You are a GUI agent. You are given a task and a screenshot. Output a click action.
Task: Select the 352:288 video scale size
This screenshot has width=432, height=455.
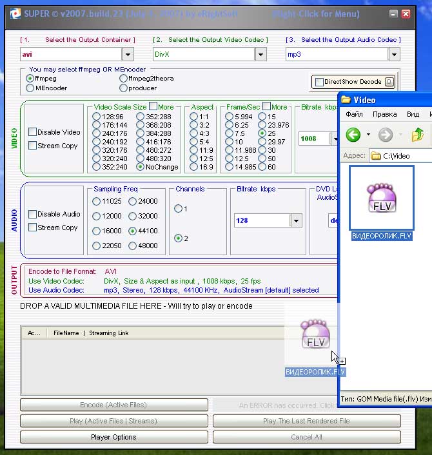click(140, 117)
